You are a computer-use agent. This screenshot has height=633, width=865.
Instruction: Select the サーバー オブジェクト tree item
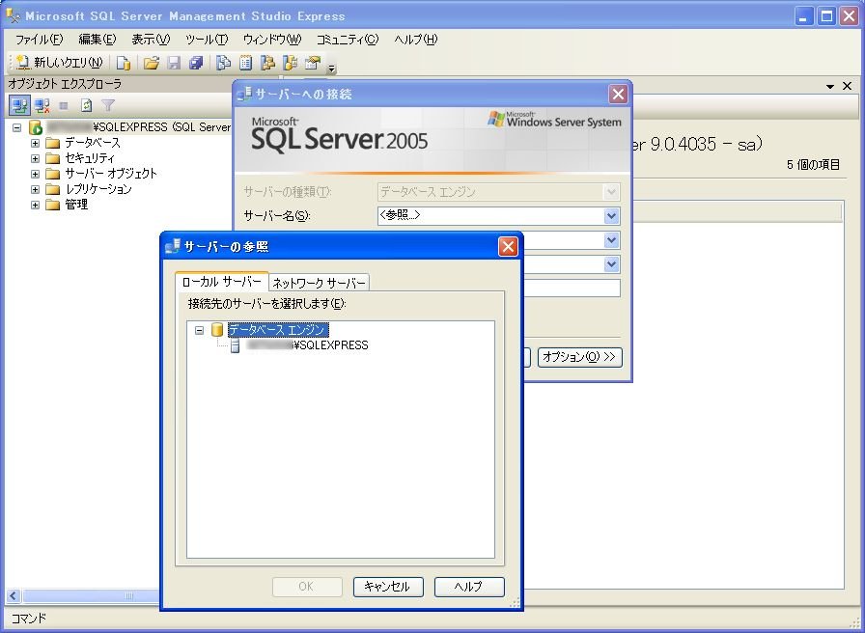(111, 174)
